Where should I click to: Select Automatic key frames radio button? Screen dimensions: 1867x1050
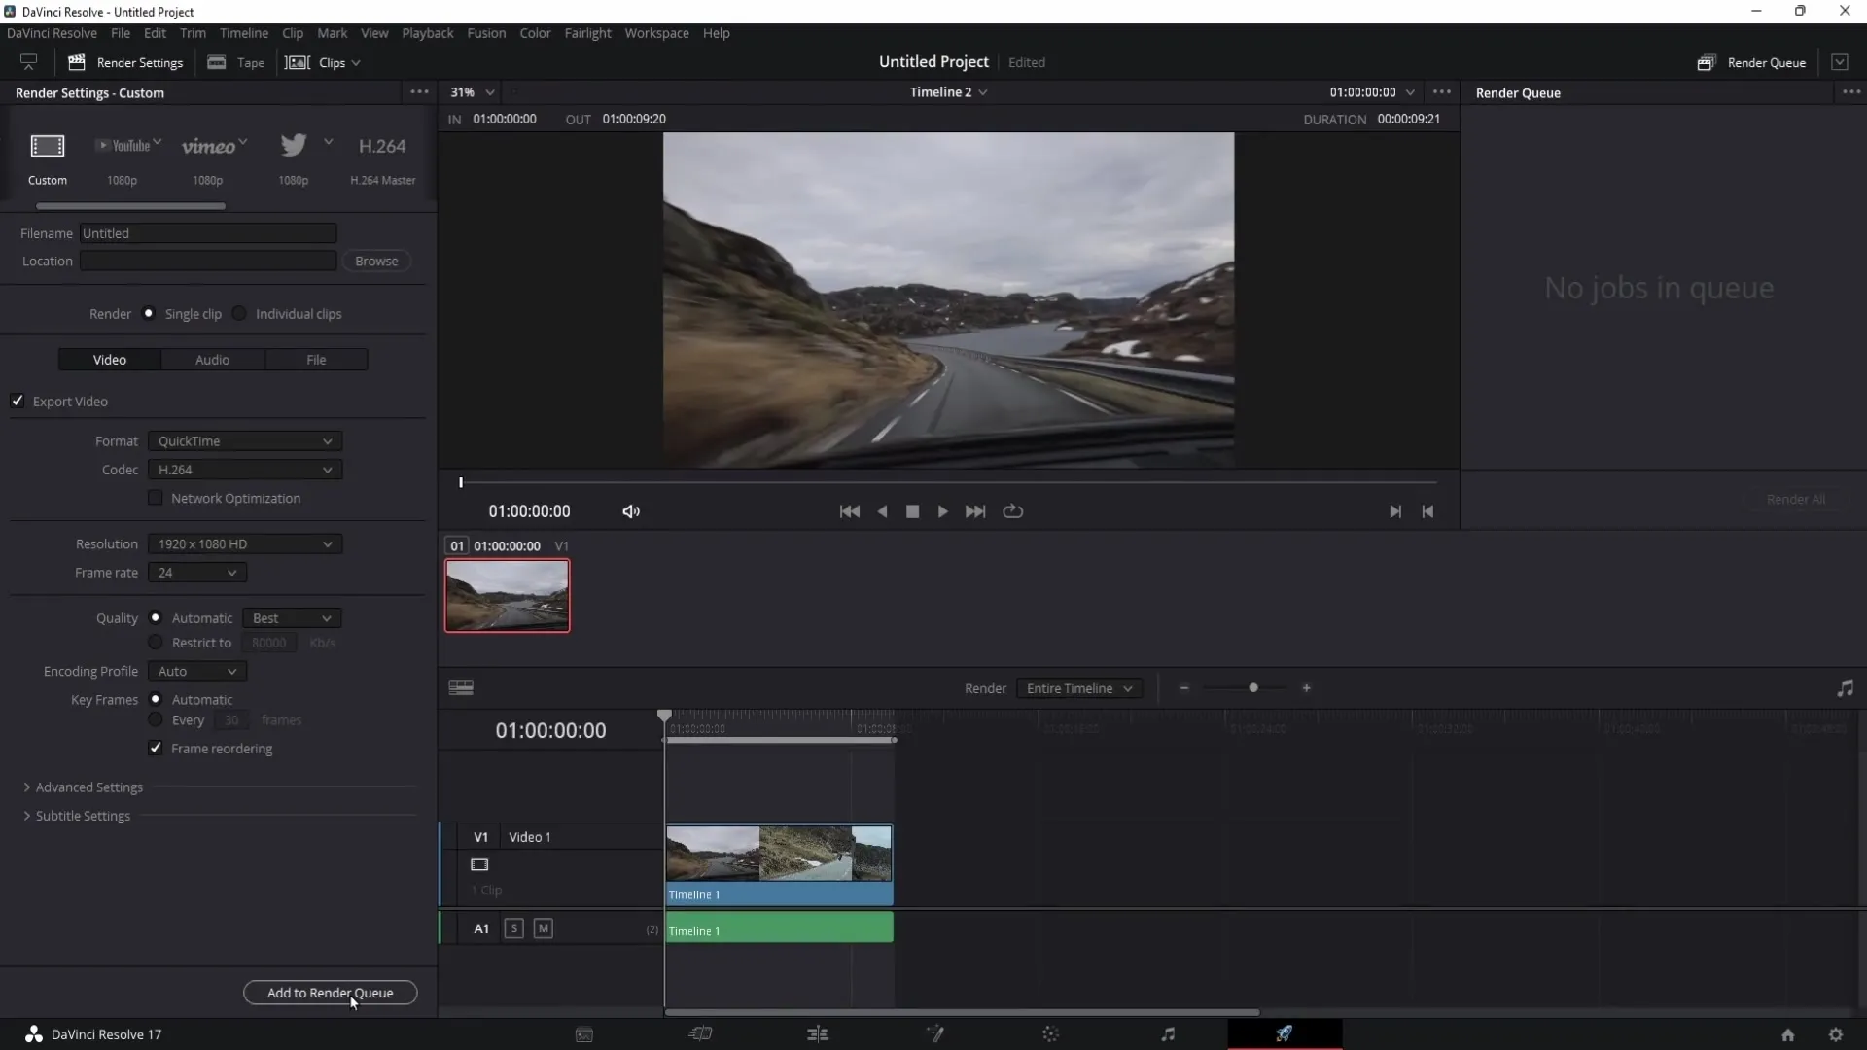click(x=156, y=700)
